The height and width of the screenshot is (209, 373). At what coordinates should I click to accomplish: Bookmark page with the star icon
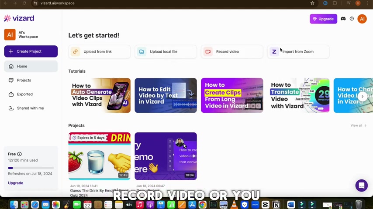click(312, 3)
